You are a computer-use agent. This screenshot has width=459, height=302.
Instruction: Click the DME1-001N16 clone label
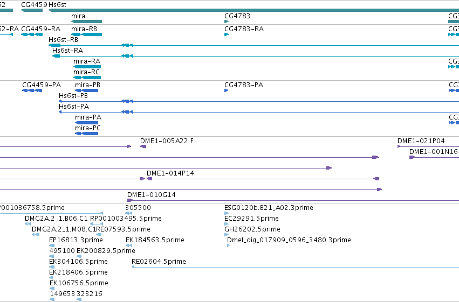coord(433,152)
